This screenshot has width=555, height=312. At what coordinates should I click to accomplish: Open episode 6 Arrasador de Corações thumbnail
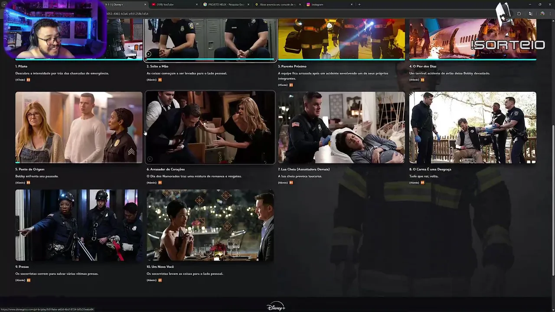[x=210, y=127]
